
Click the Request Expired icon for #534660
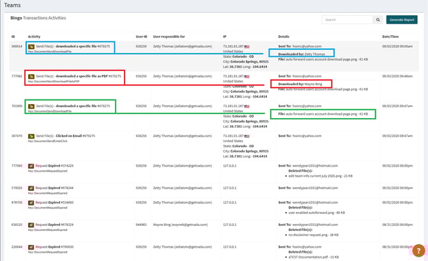[31, 202]
